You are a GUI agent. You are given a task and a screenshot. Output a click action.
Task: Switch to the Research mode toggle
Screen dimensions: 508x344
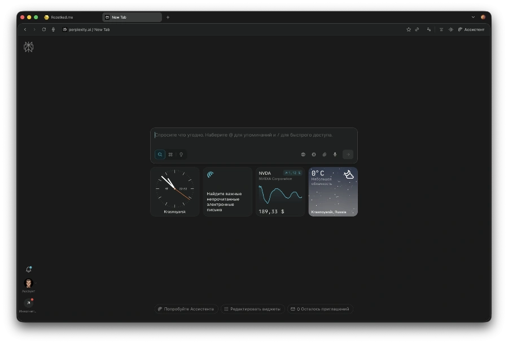[170, 155]
